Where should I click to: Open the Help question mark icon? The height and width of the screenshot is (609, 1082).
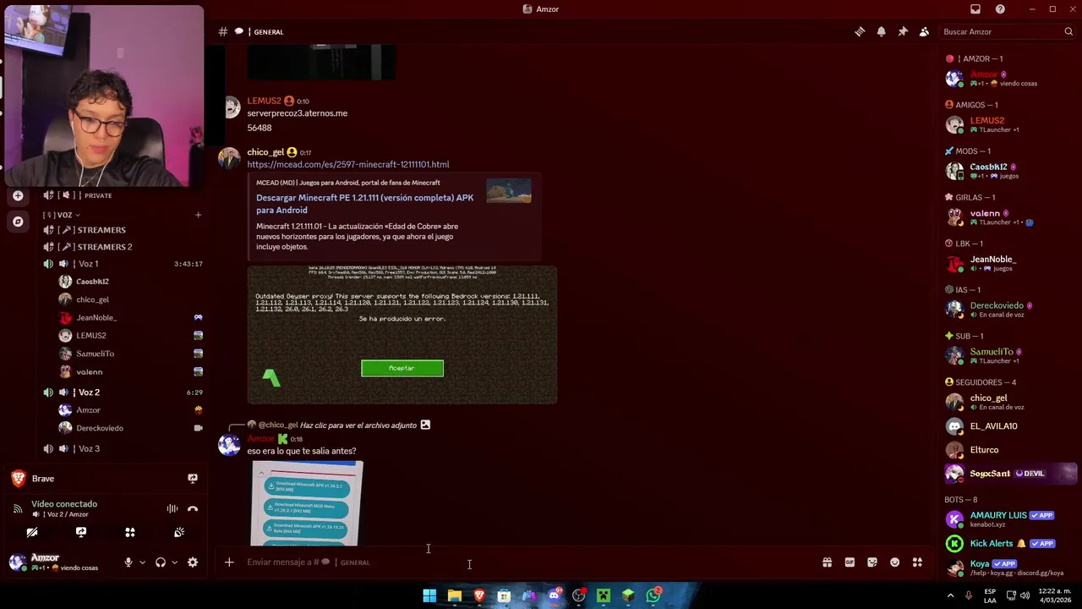(x=1000, y=9)
